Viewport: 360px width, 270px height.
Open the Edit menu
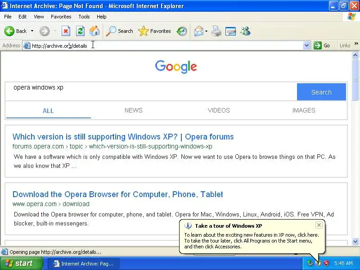point(22,17)
